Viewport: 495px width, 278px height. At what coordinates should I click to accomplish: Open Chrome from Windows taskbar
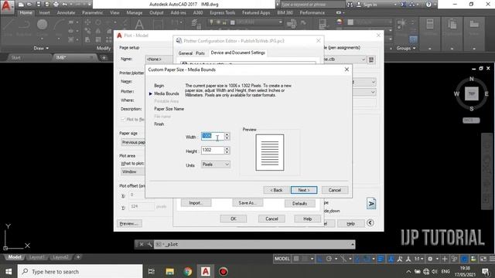(x=188, y=271)
